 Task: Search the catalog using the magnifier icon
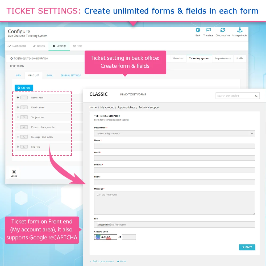pos(256,95)
